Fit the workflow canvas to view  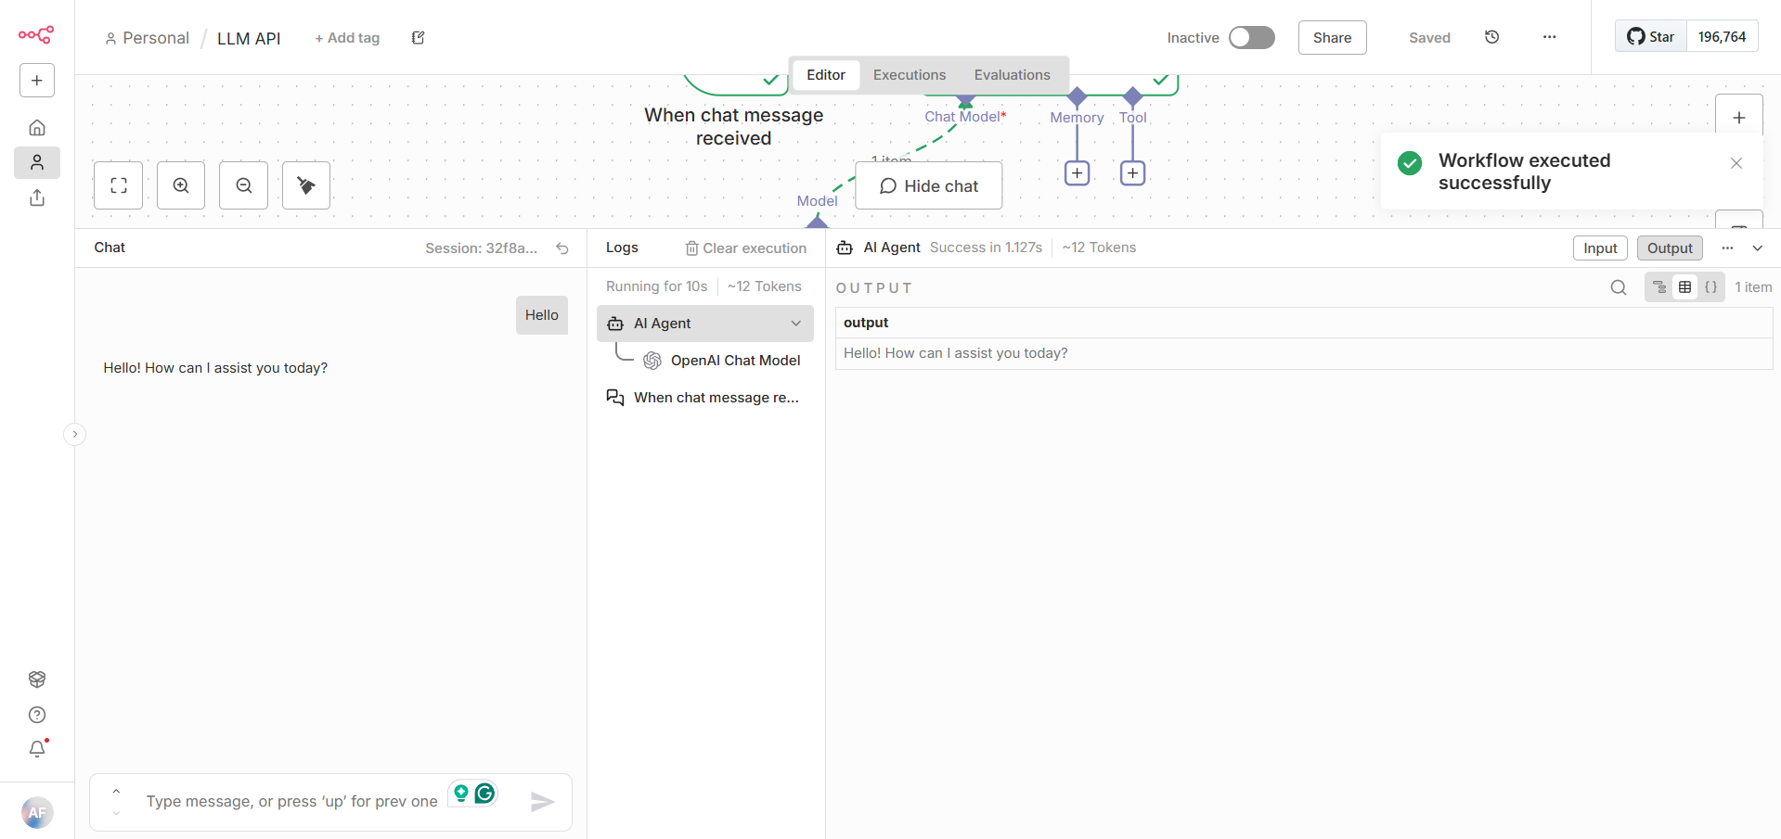(x=119, y=185)
